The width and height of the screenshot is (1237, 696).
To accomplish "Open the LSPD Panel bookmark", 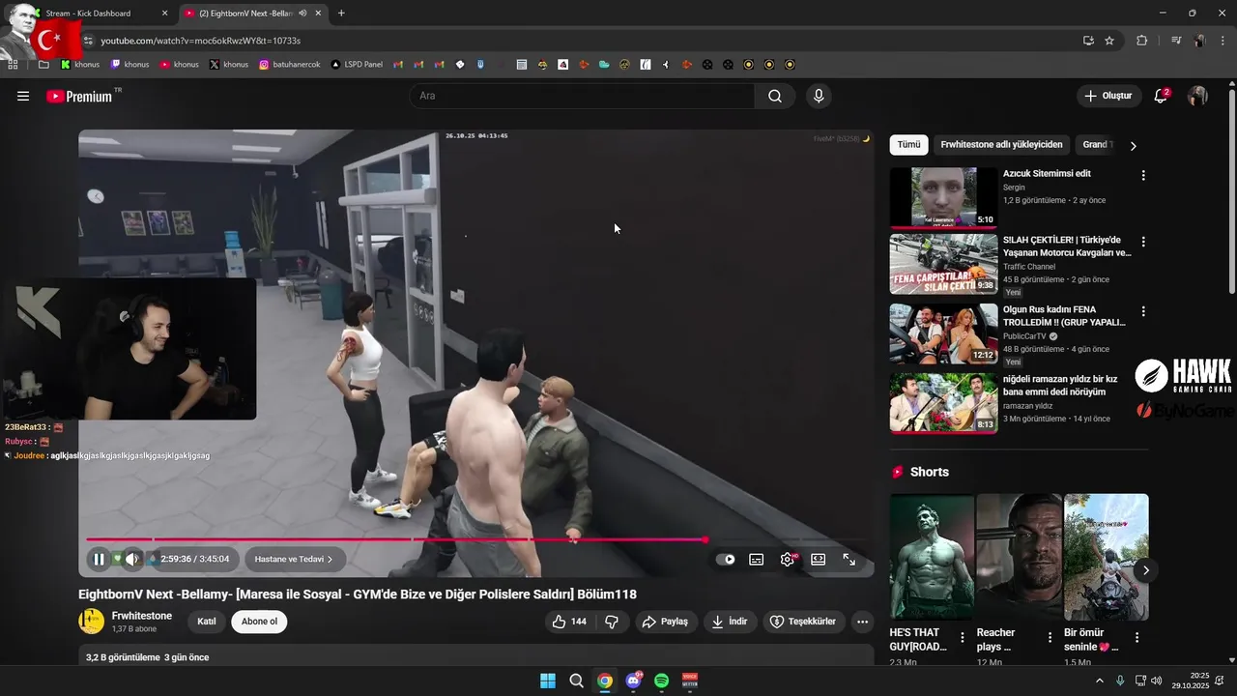I will click(x=357, y=65).
